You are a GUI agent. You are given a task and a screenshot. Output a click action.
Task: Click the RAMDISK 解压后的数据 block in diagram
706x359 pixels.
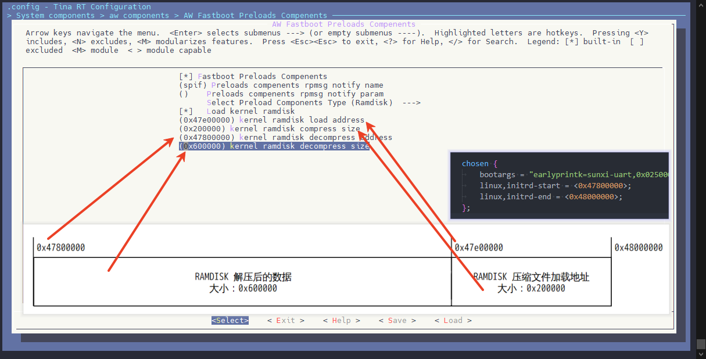(x=243, y=282)
